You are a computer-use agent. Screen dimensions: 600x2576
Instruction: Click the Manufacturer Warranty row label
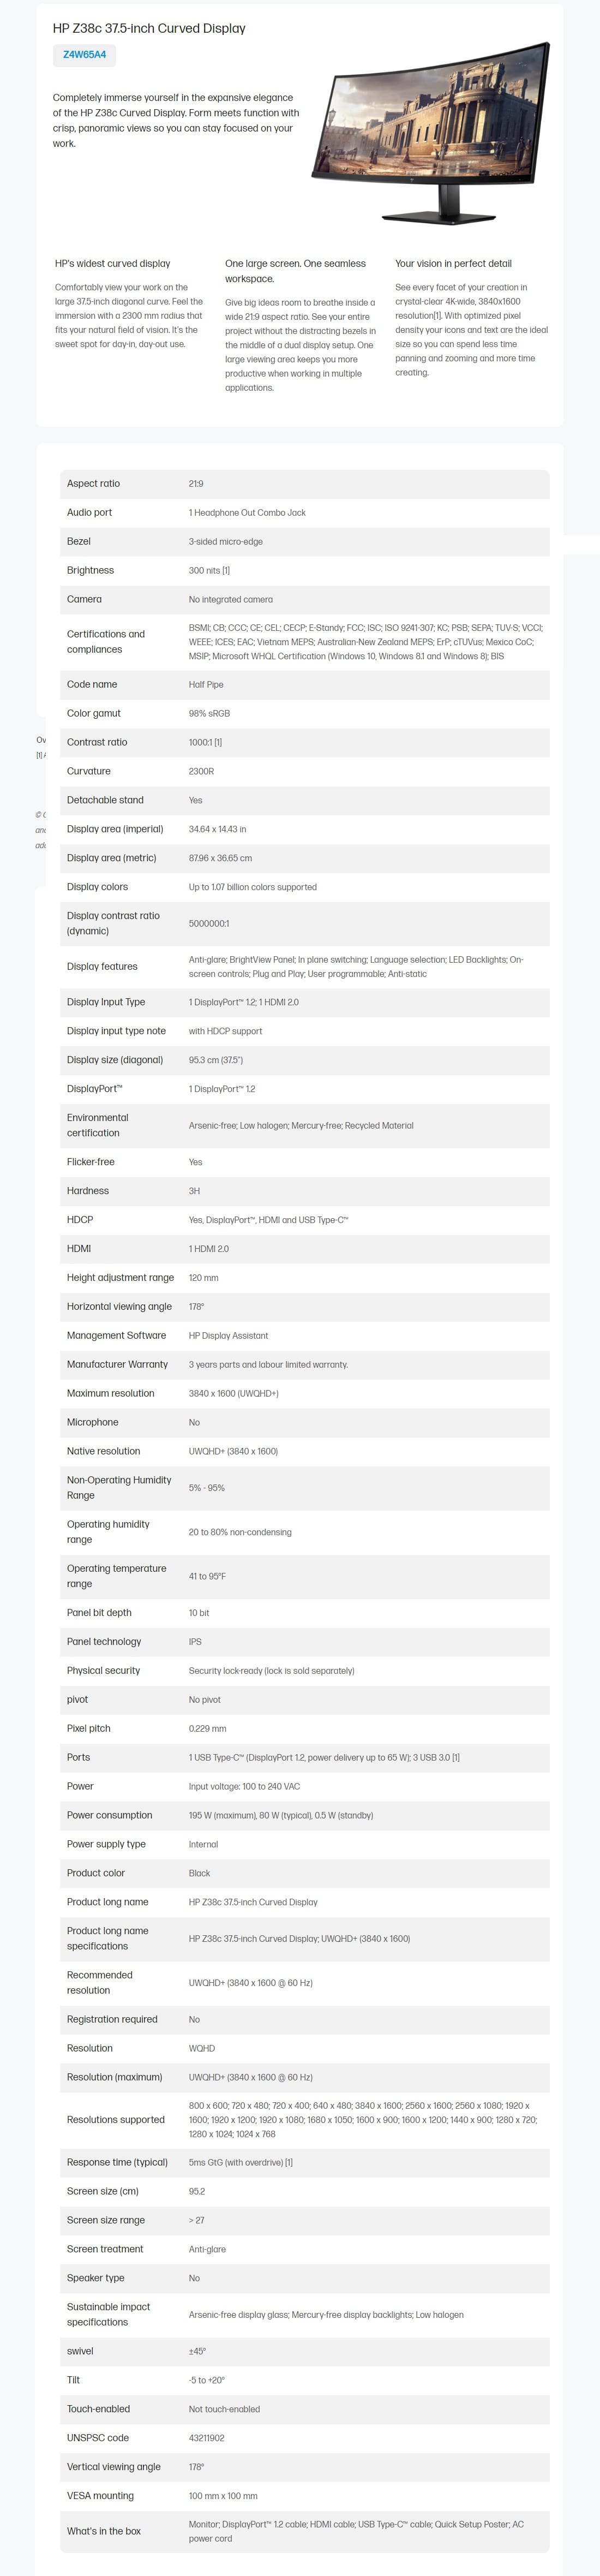coord(117,1365)
